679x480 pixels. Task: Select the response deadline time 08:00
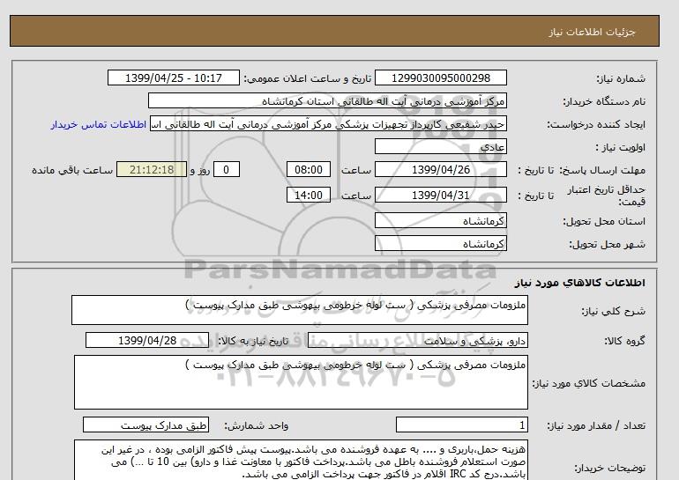coord(309,169)
